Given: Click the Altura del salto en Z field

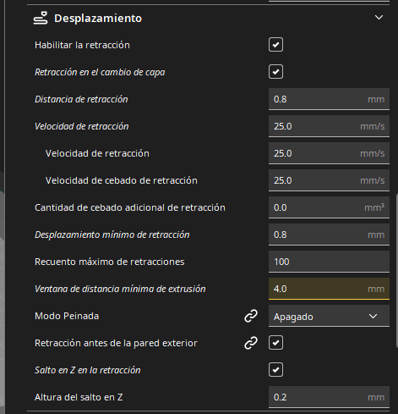Looking at the screenshot, I should point(329,397).
